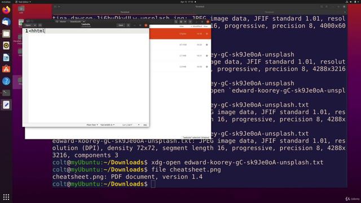
Task: Star the 2.7 MB file row
Action: [207, 56]
